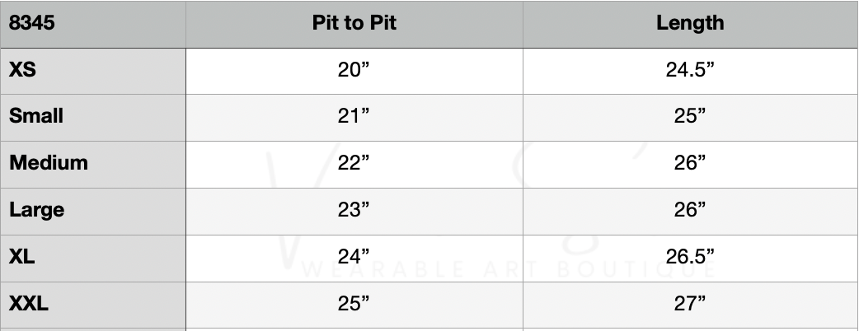The image size is (859, 331).
Task: Select the Medium length cell
Action: coord(690,163)
